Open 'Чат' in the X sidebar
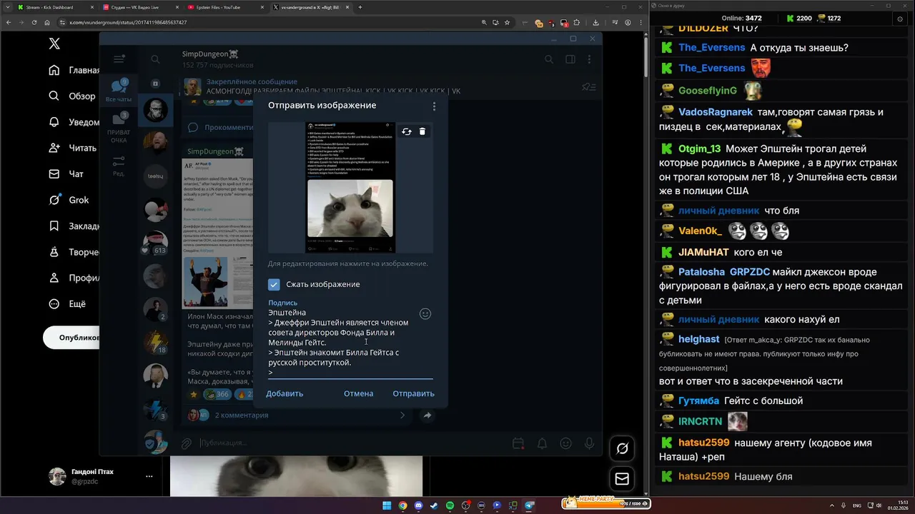Image resolution: width=915 pixels, height=514 pixels. pyautogui.click(x=66, y=174)
